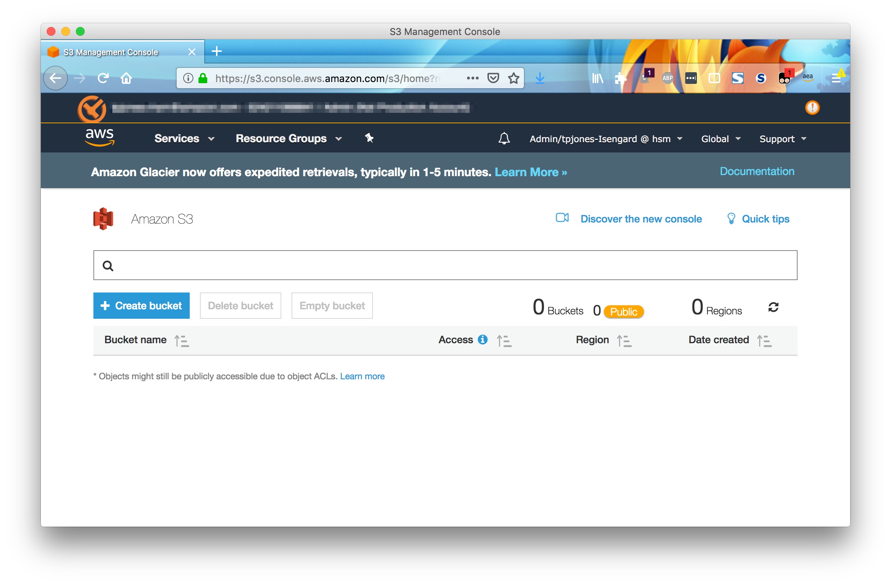Expand the Services dropdown
This screenshot has width=891, height=585.
click(x=184, y=139)
